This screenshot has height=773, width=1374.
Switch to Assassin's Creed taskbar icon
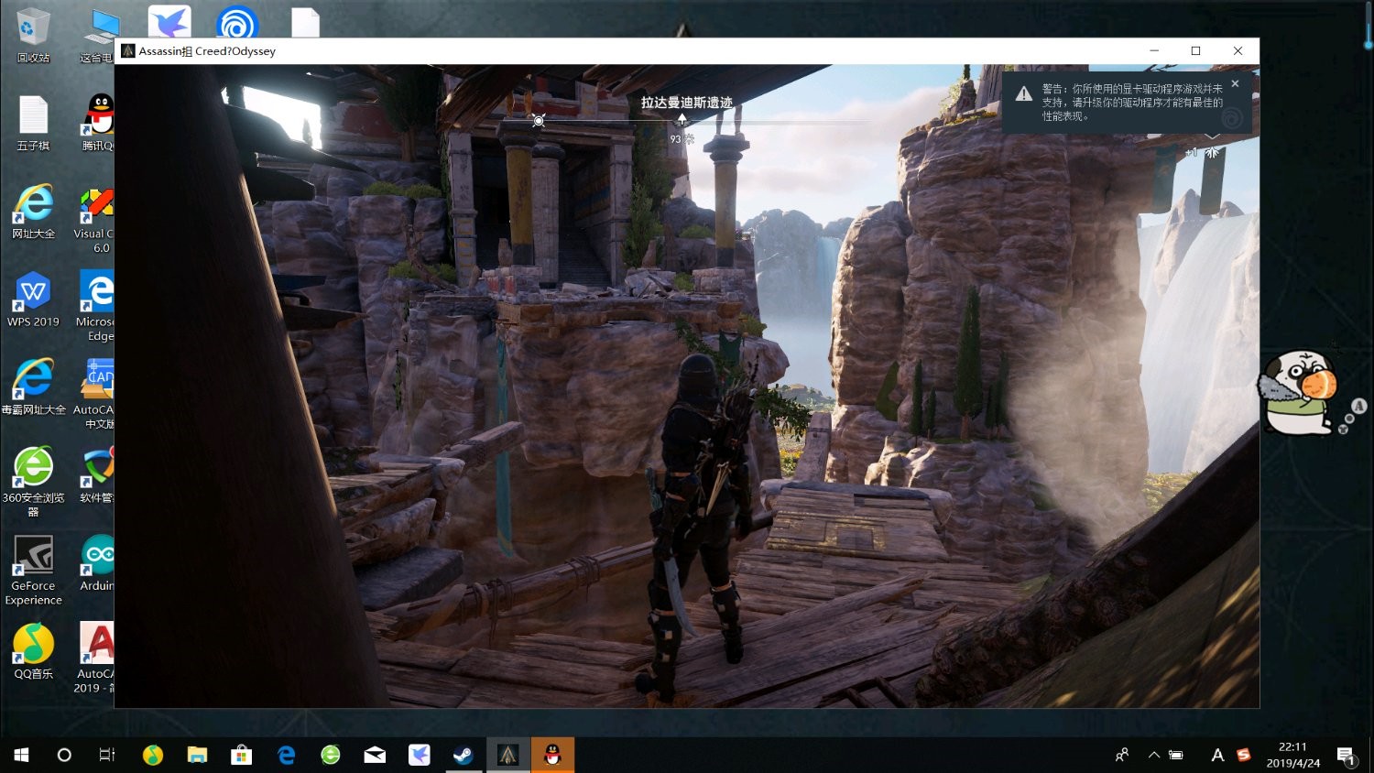click(x=507, y=755)
